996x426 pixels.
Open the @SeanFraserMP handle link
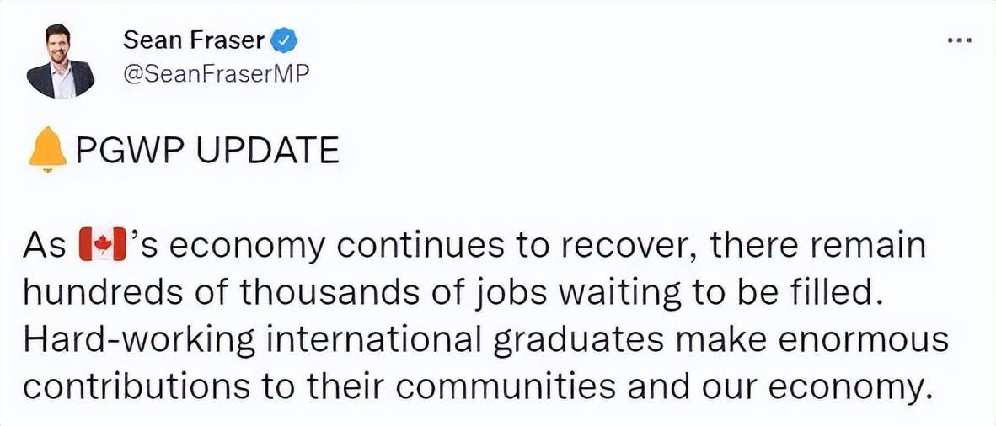(x=216, y=74)
